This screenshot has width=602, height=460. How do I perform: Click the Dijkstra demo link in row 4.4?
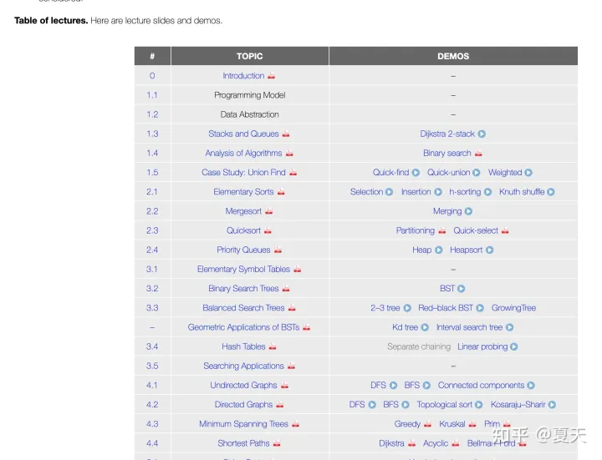[x=391, y=443]
